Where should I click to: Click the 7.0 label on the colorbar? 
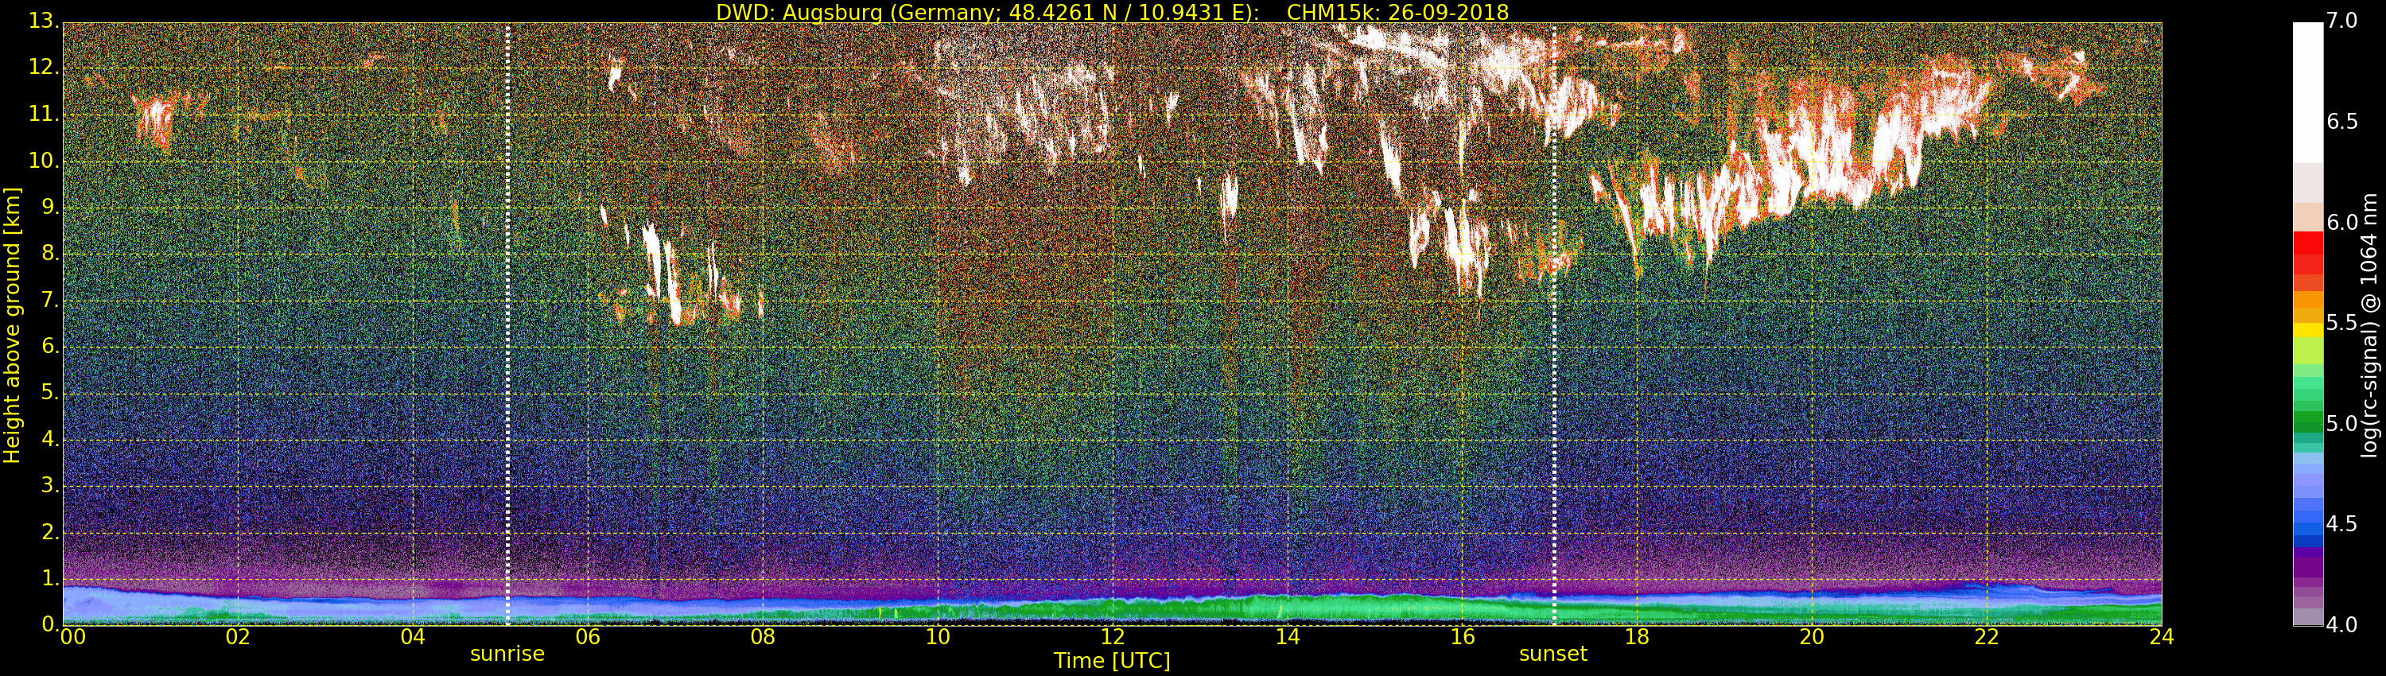tap(2342, 21)
